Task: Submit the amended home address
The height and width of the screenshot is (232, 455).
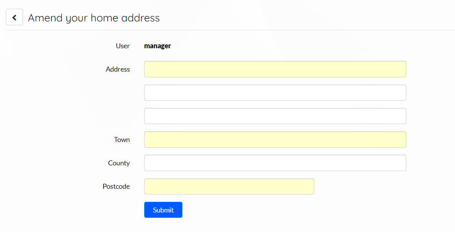Action: [163, 210]
